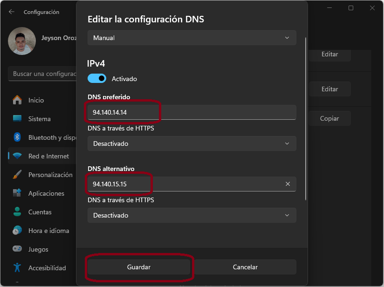Screen dimensions: 384x287
Task: Open Aplicaciones using its icon
Action: (x=17, y=193)
